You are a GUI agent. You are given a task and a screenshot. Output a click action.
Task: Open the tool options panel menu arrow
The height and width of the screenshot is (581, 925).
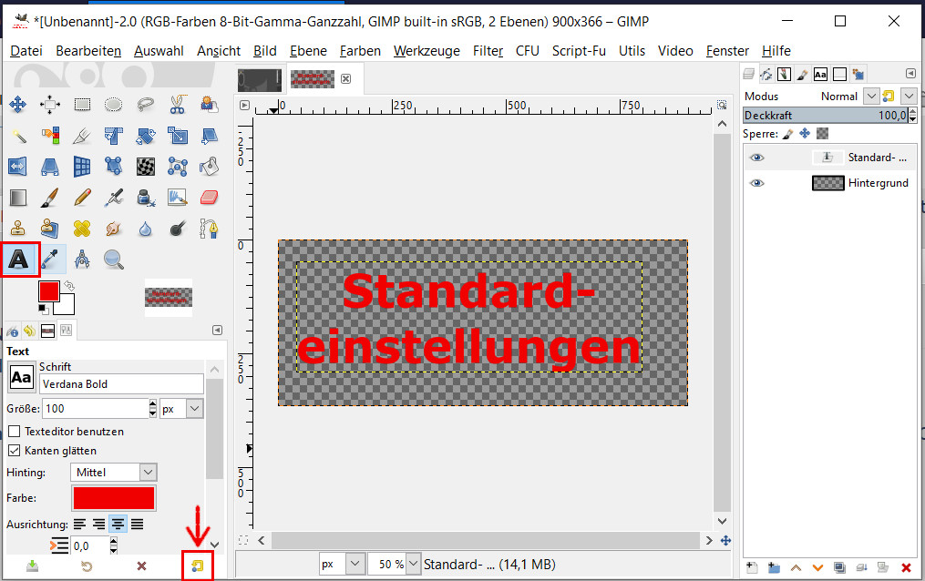click(217, 330)
